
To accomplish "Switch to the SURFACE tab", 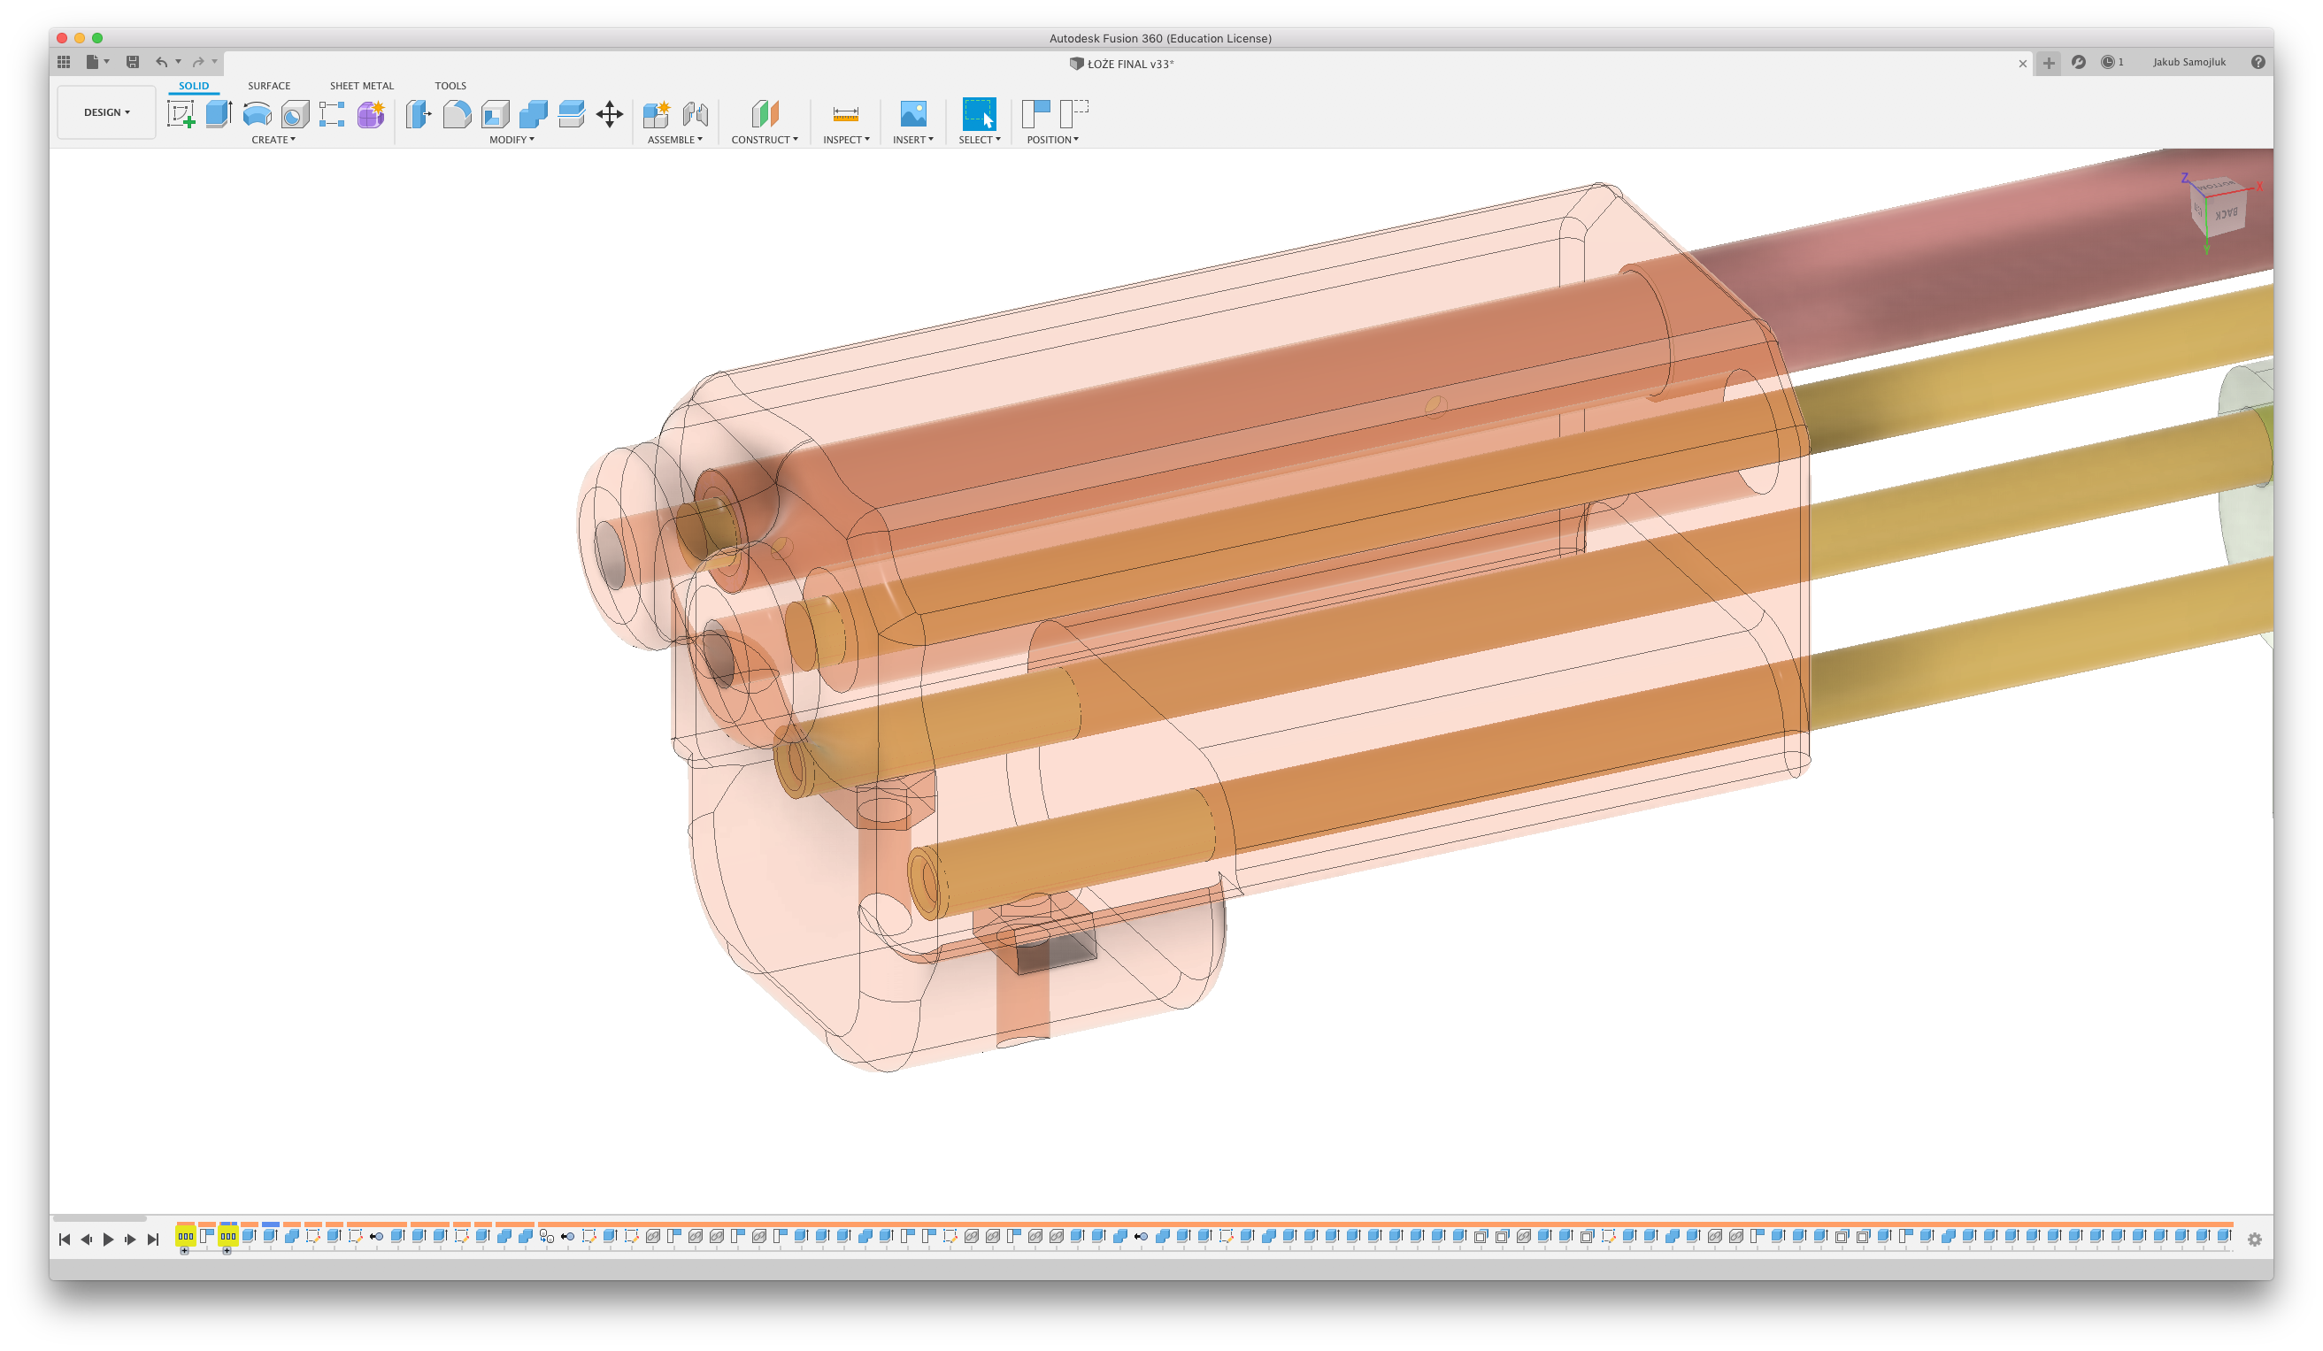I will 268,86.
